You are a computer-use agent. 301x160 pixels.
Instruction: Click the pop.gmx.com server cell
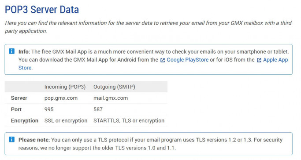tap(61, 98)
